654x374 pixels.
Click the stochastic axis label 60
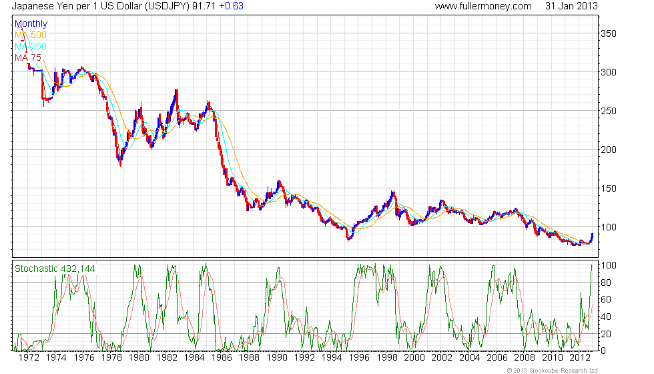coord(606,300)
